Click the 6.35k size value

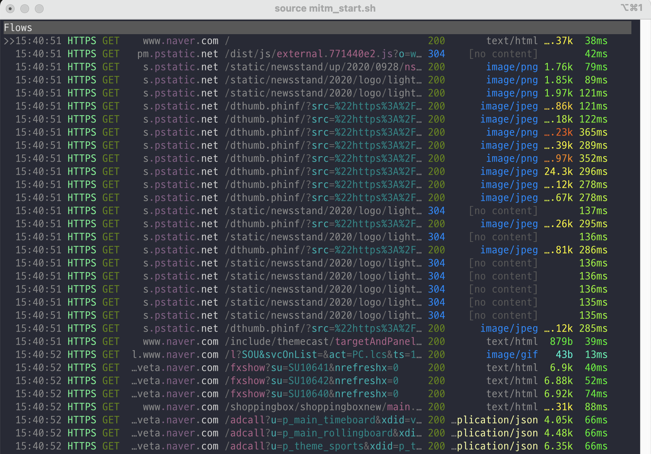pos(558,446)
